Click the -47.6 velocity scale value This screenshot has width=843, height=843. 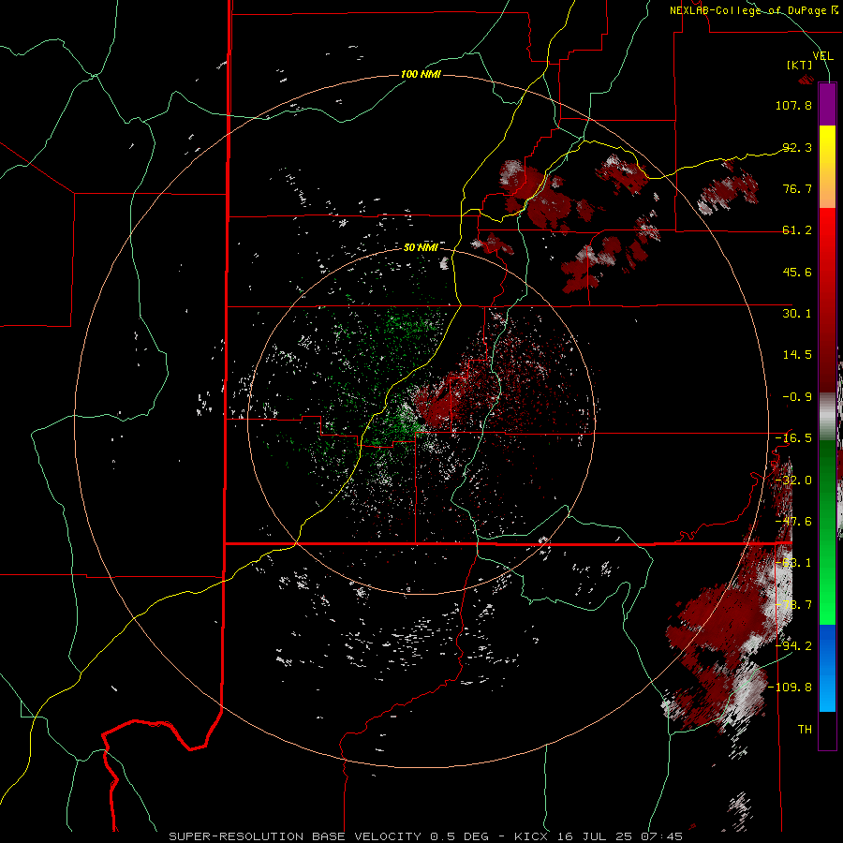pos(793,522)
